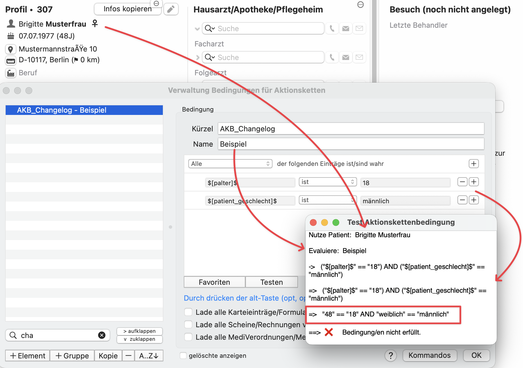This screenshot has height=368, width=523.
Task: Open the Alle dropdown for condition matching
Action: pos(230,164)
